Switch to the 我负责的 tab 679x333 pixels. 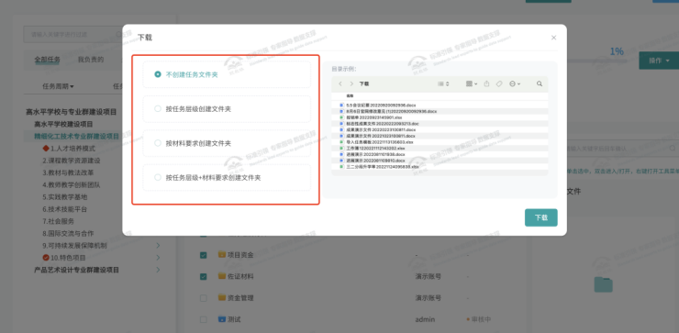click(91, 60)
